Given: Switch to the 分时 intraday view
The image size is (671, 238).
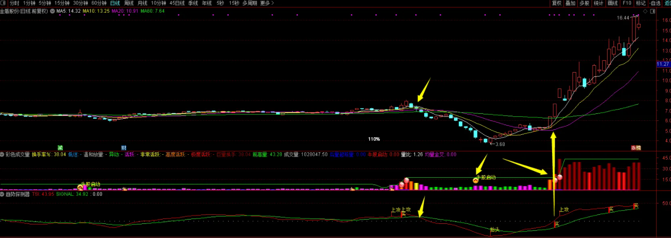Looking at the screenshot, I should [x=15, y=3].
